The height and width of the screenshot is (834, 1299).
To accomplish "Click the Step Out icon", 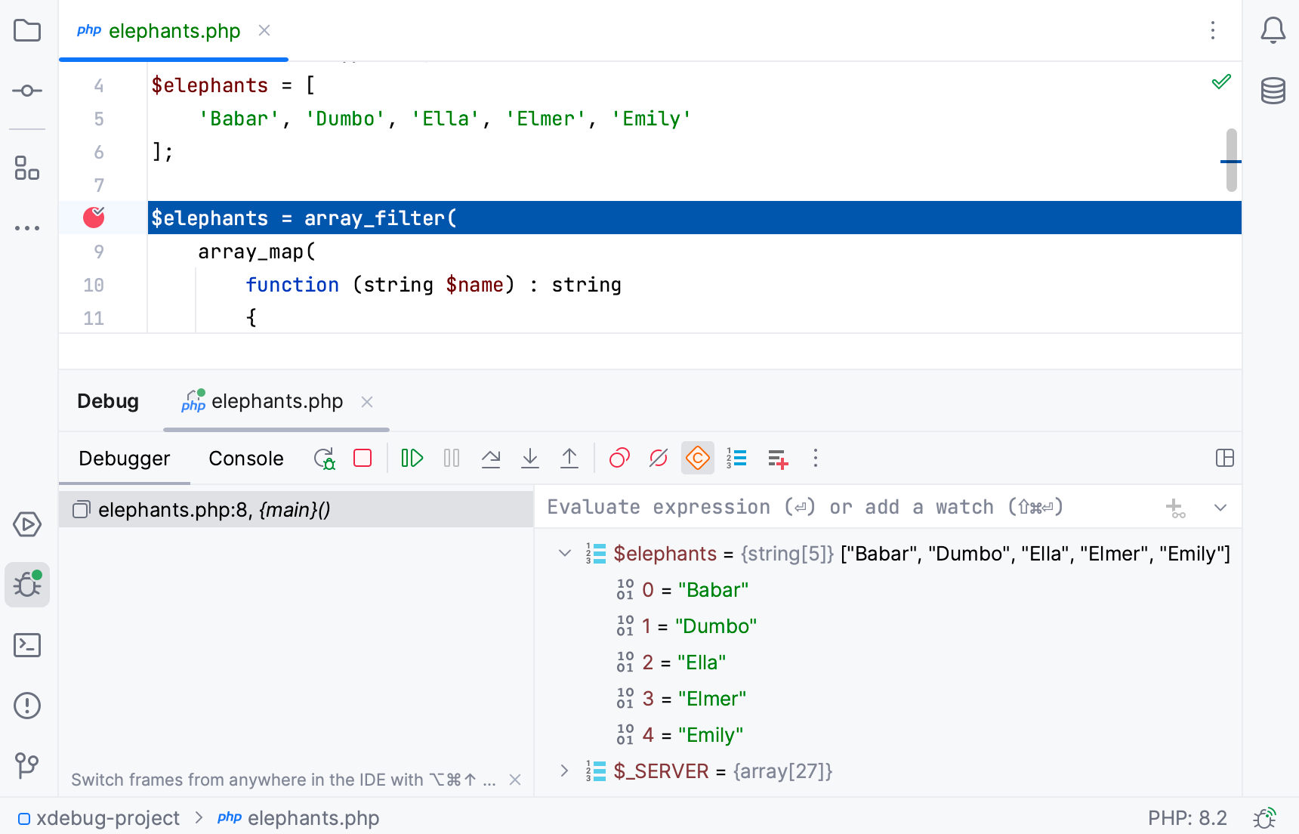I will tap(569, 458).
